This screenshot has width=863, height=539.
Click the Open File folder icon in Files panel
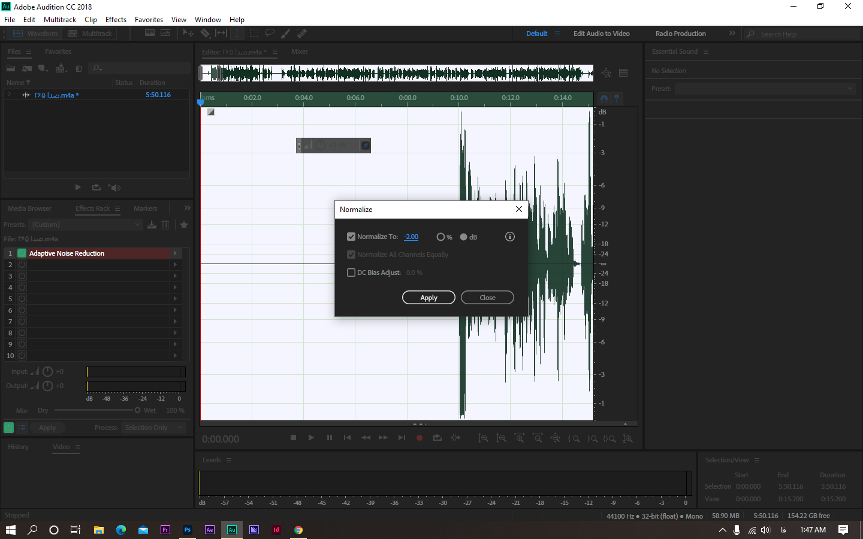pyautogui.click(x=11, y=68)
